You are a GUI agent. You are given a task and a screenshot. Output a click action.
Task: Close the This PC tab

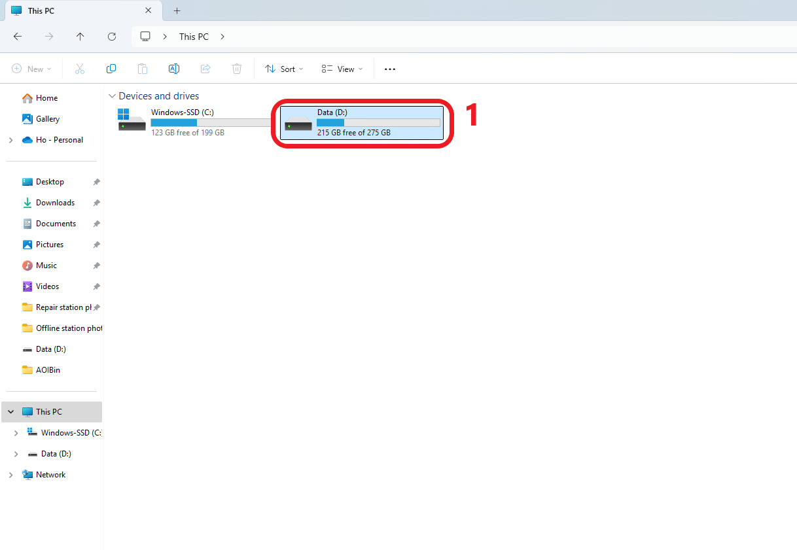coord(148,11)
